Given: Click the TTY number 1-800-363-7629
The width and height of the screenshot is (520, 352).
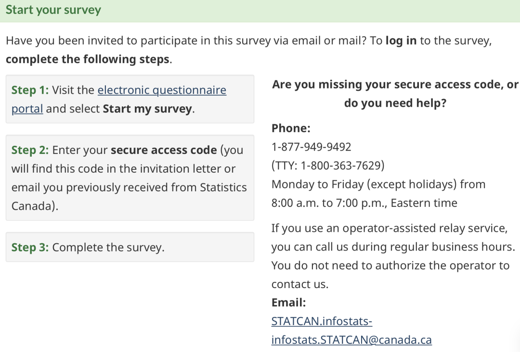Looking at the screenshot, I should click(x=342, y=165).
